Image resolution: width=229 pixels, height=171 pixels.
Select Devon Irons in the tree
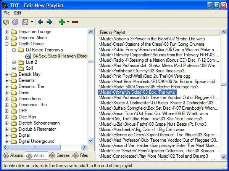(30, 99)
